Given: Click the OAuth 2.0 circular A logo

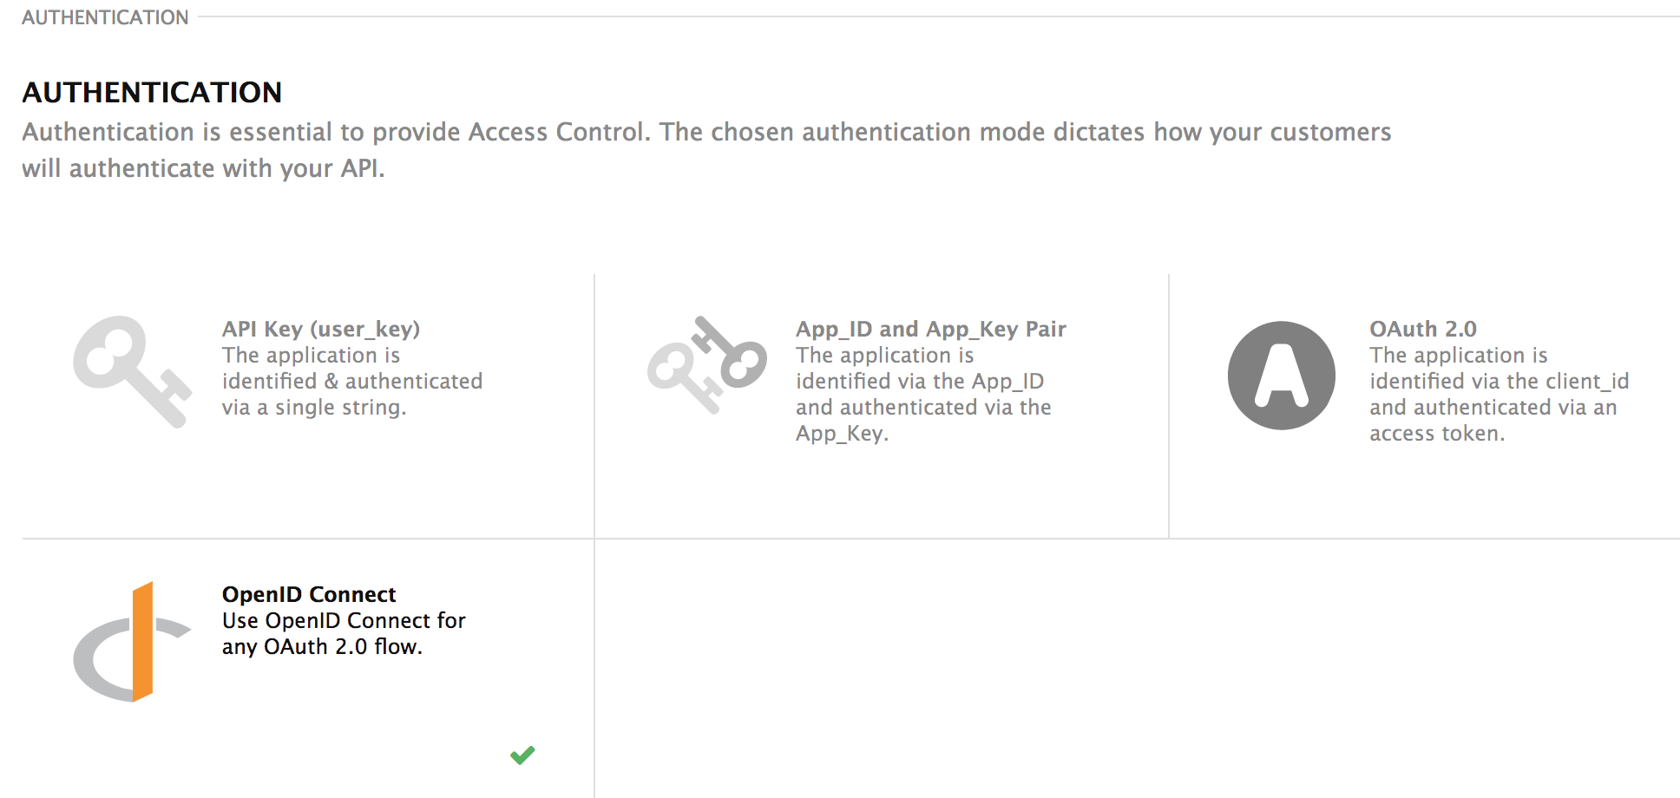Looking at the screenshot, I should pos(1281,376).
